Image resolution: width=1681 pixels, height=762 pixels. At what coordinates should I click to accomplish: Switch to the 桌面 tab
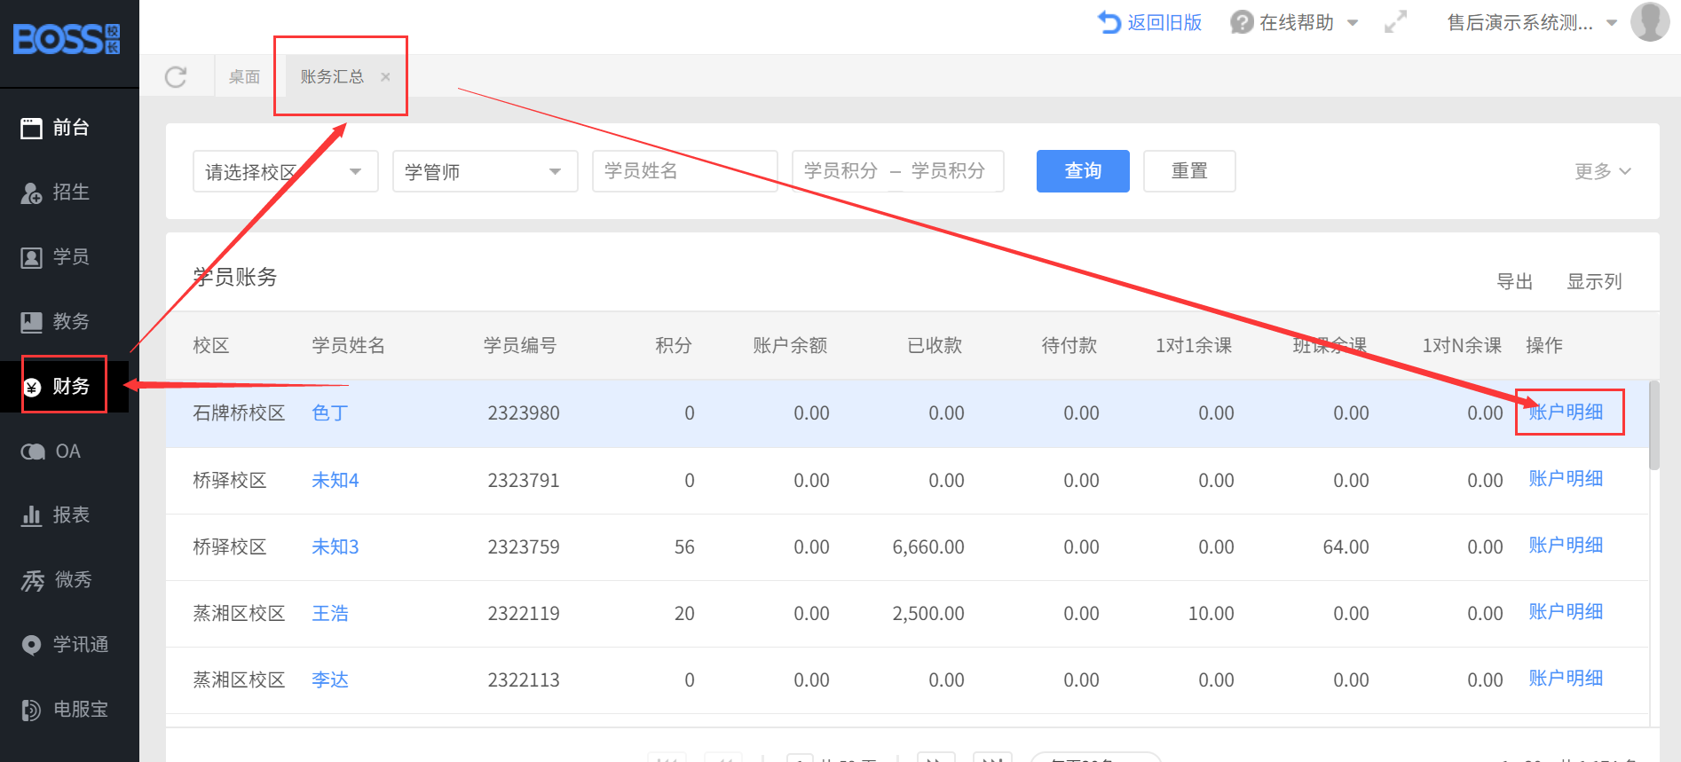pos(244,77)
